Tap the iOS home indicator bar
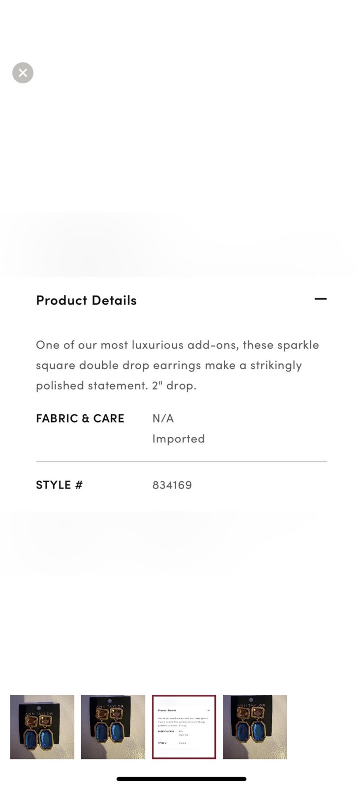The image size is (363, 788). 181,779
